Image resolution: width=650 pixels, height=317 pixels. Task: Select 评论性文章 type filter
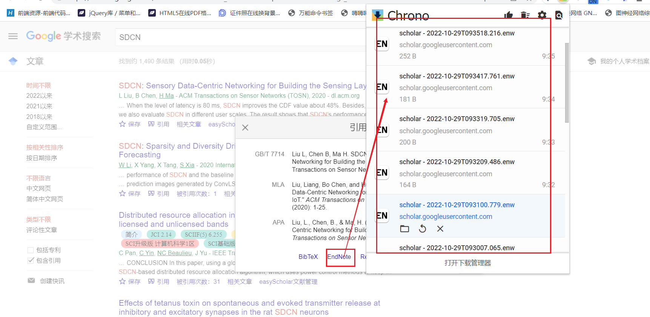pos(41,230)
